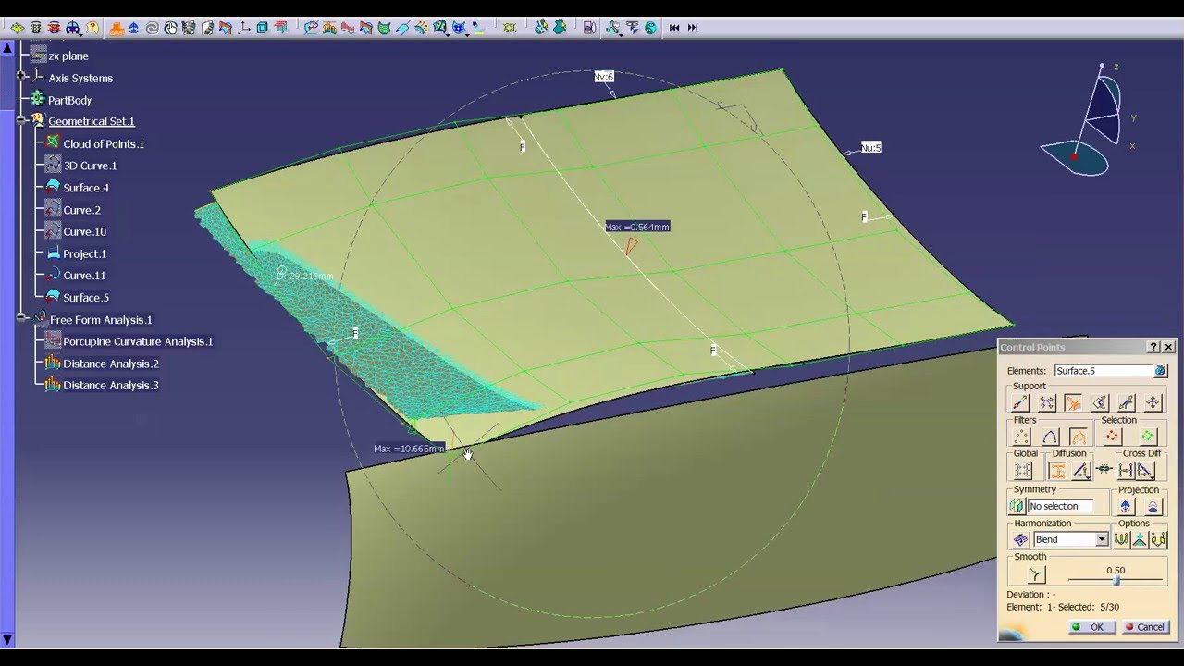Screen dimensions: 1184x666
Task: Collapse the Free Form Analysis.1 node
Action: click(x=21, y=319)
